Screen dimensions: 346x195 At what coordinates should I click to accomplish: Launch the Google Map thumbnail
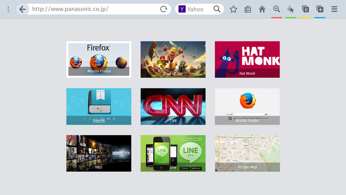click(247, 153)
